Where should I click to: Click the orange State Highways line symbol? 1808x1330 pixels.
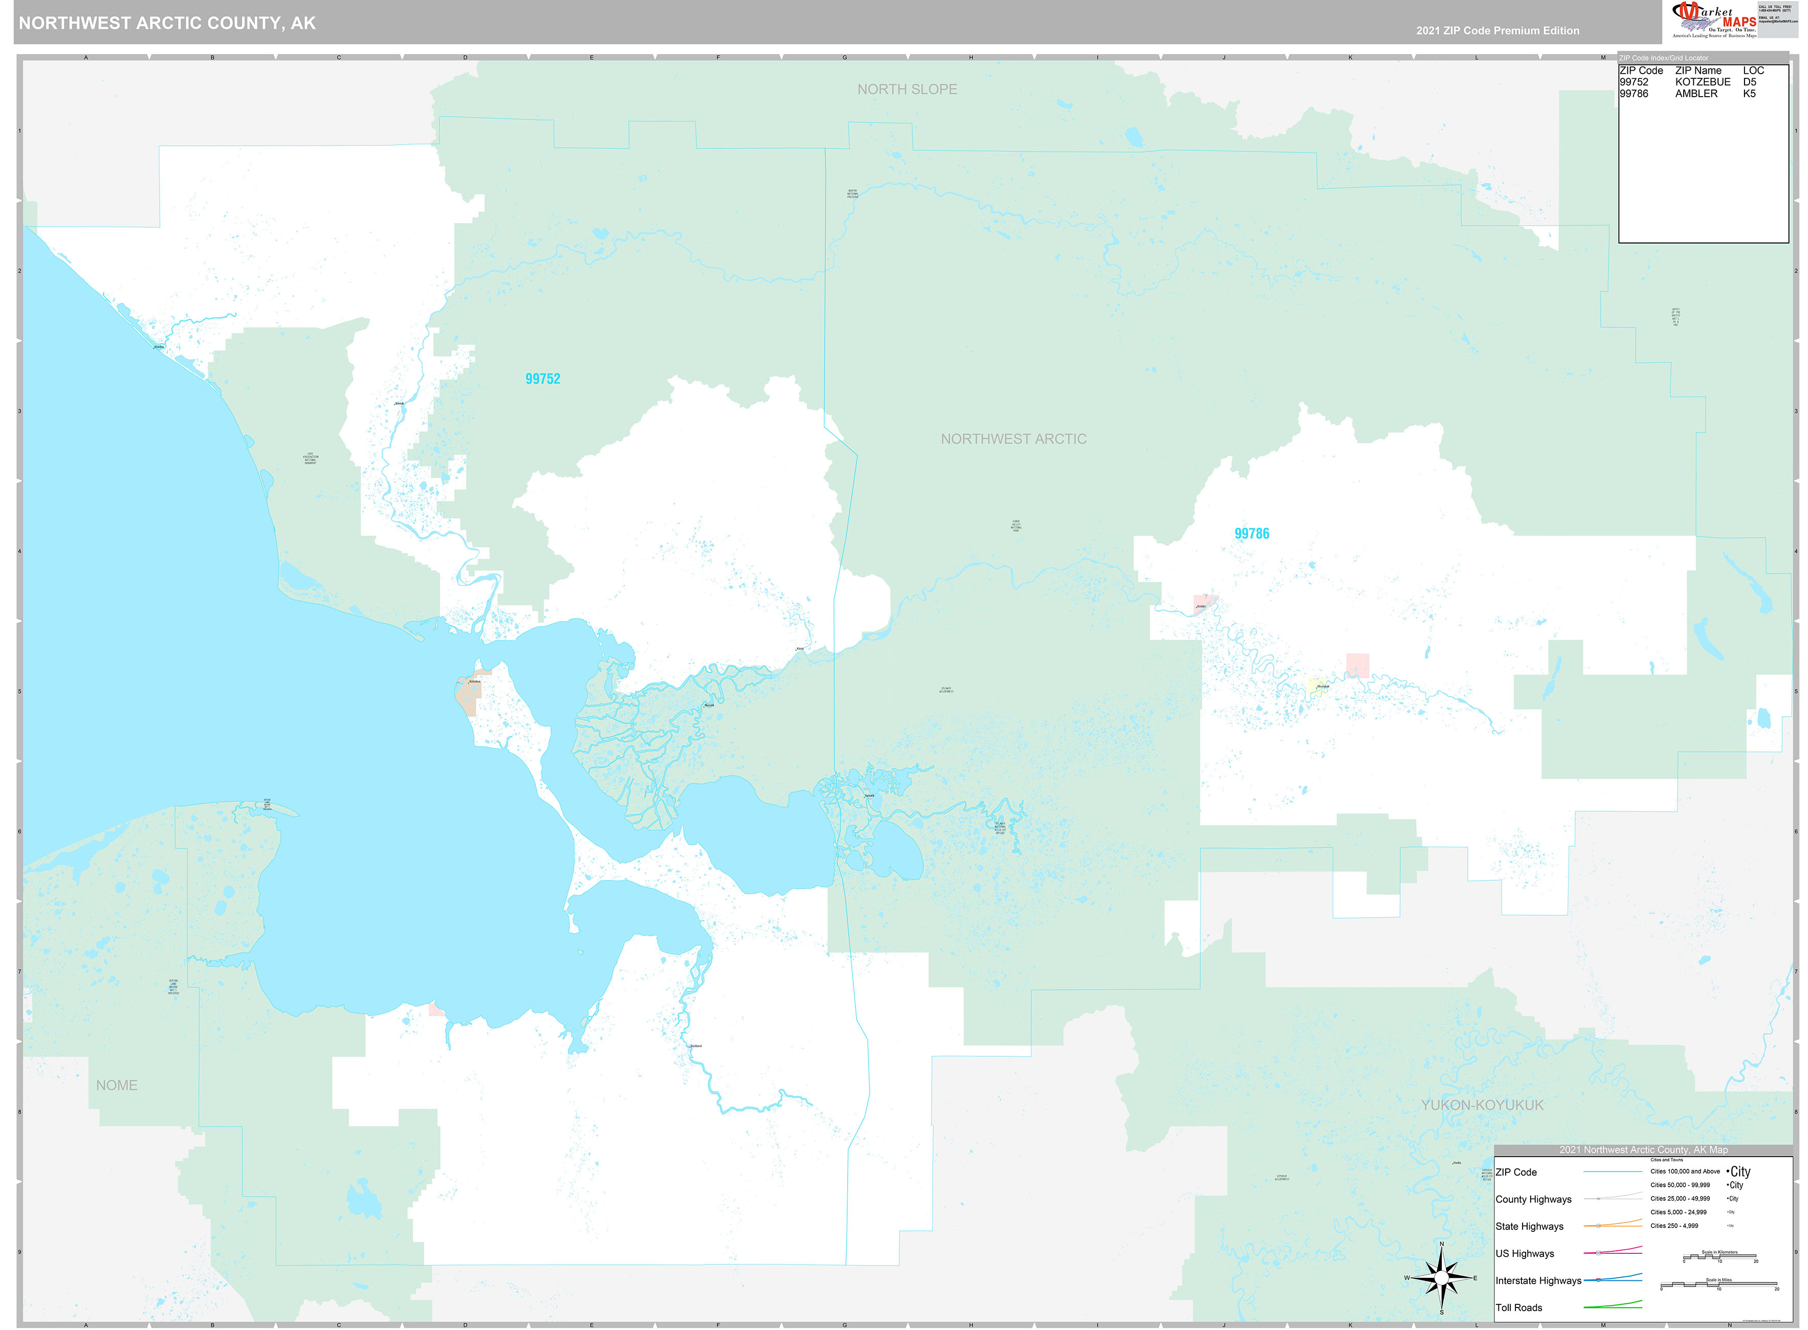[1614, 1226]
